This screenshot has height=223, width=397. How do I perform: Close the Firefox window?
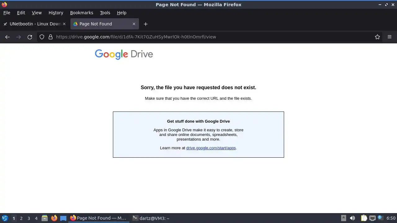coord(393,5)
